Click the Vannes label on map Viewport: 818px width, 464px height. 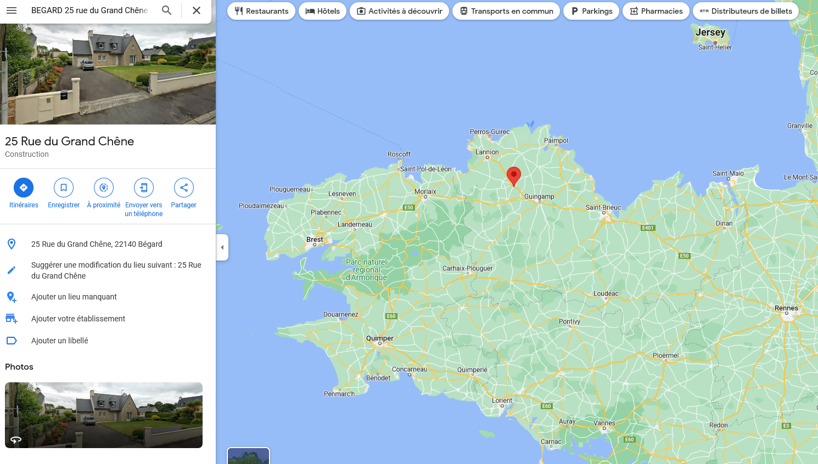[x=604, y=423]
